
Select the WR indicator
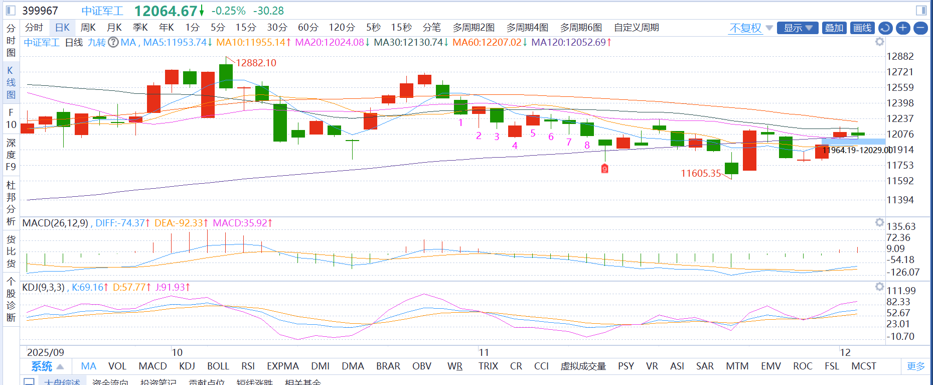click(455, 366)
